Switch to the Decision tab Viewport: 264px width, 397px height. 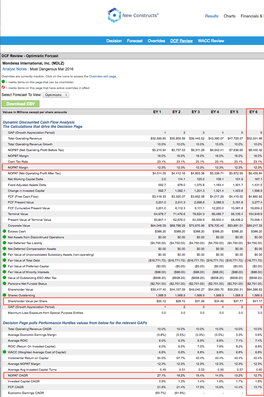[x=114, y=41]
